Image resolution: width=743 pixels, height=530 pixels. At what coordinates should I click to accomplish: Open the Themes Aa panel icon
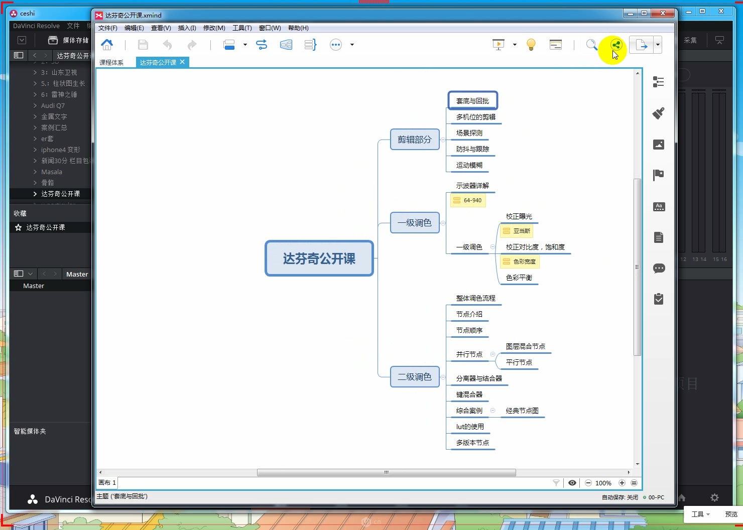click(x=659, y=206)
